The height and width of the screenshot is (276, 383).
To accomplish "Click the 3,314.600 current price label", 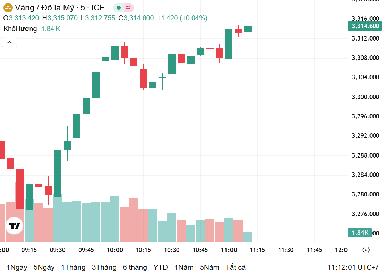I will click(x=365, y=26).
